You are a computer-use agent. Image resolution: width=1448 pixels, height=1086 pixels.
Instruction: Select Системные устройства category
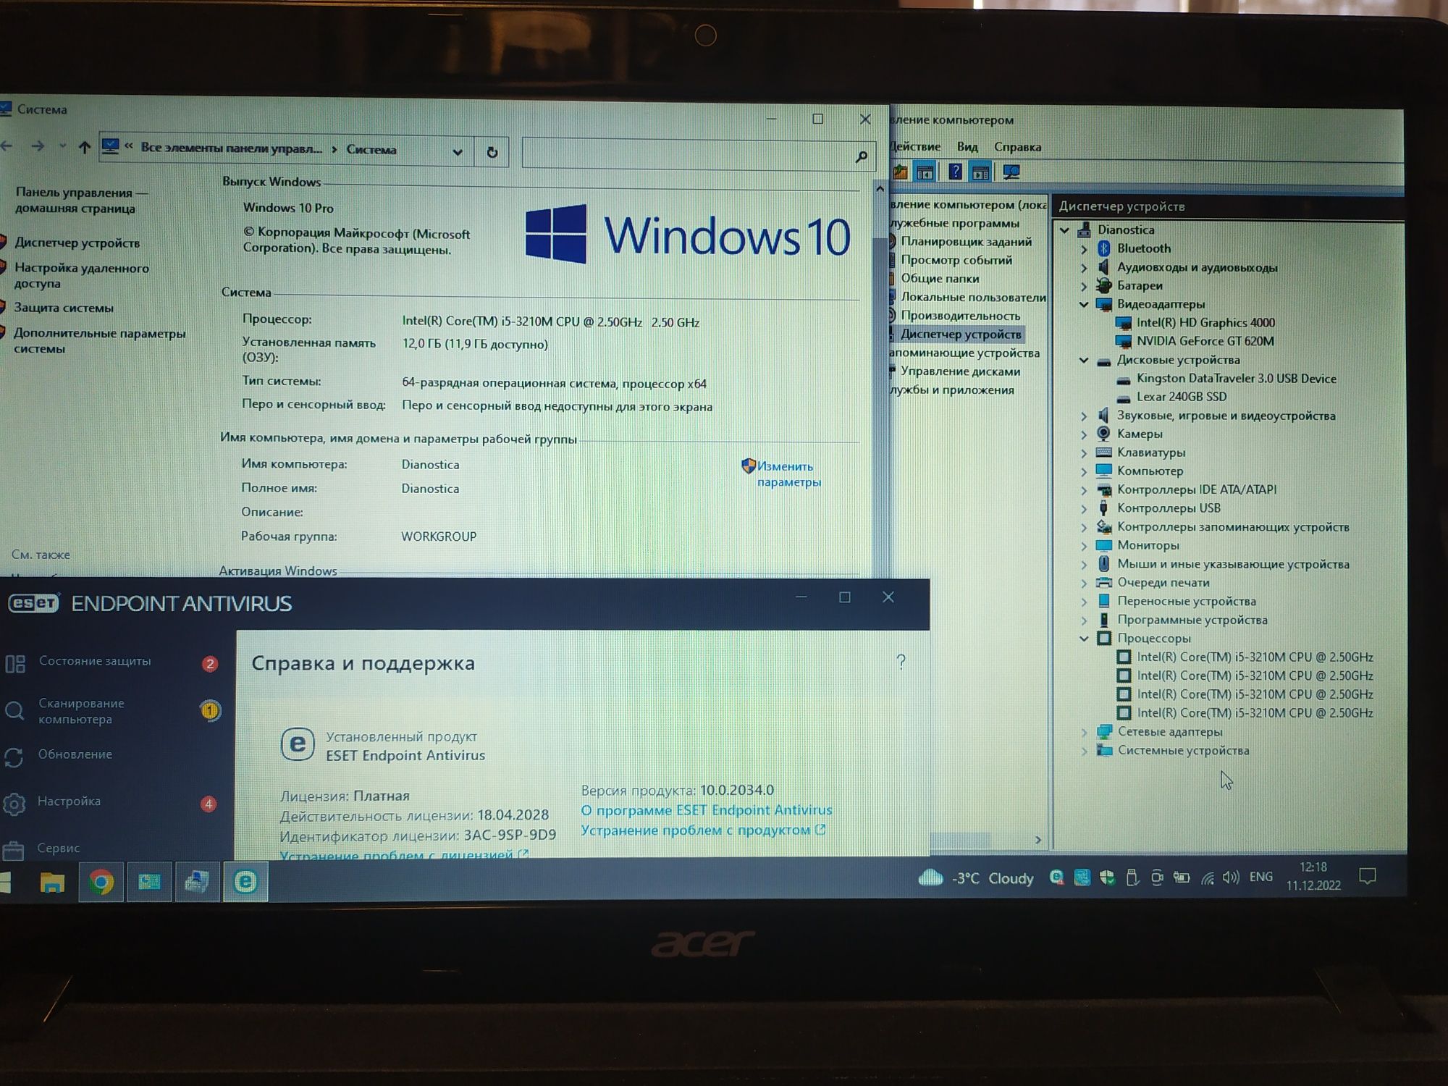[x=1183, y=751]
